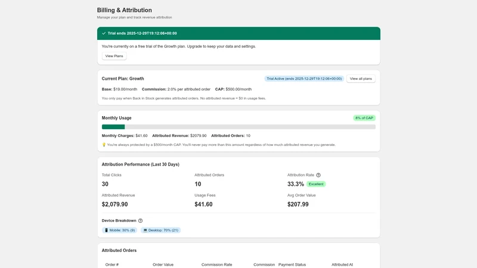
Task: Click the desktop computer icon in badge
Action: pos(145,230)
